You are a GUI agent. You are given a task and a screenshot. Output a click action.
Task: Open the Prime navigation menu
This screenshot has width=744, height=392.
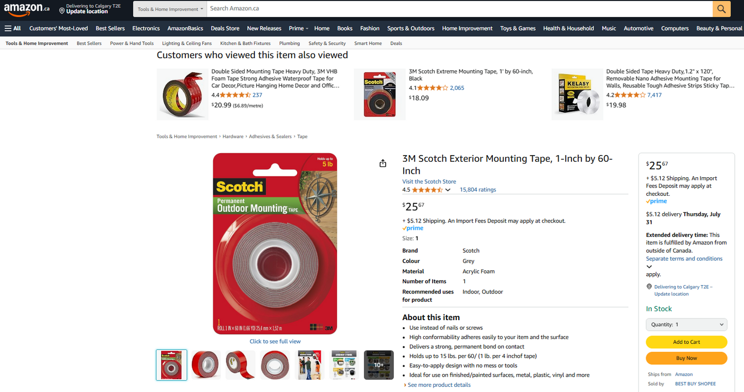click(x=298, y=28)
